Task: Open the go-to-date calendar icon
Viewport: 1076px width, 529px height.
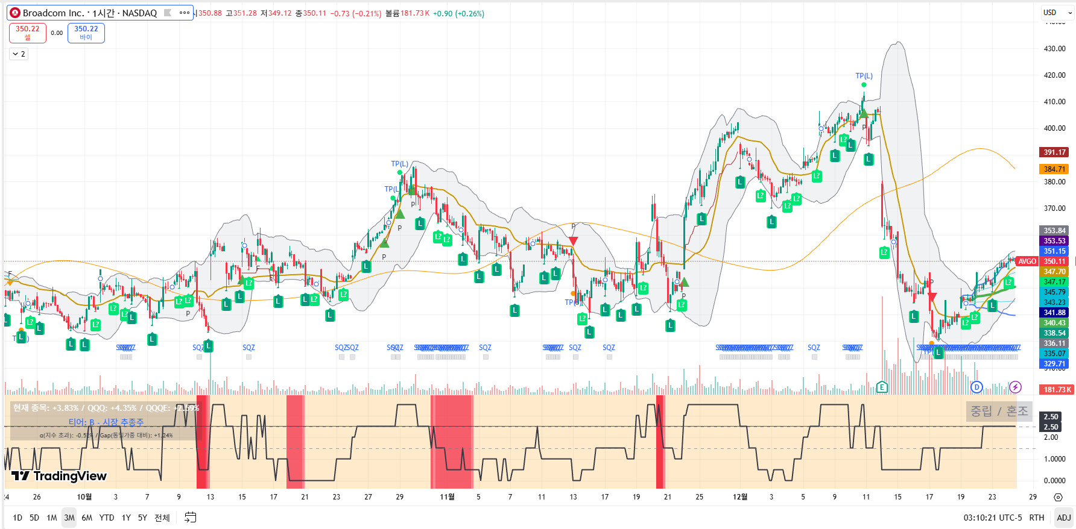Action: coord(190,517)
